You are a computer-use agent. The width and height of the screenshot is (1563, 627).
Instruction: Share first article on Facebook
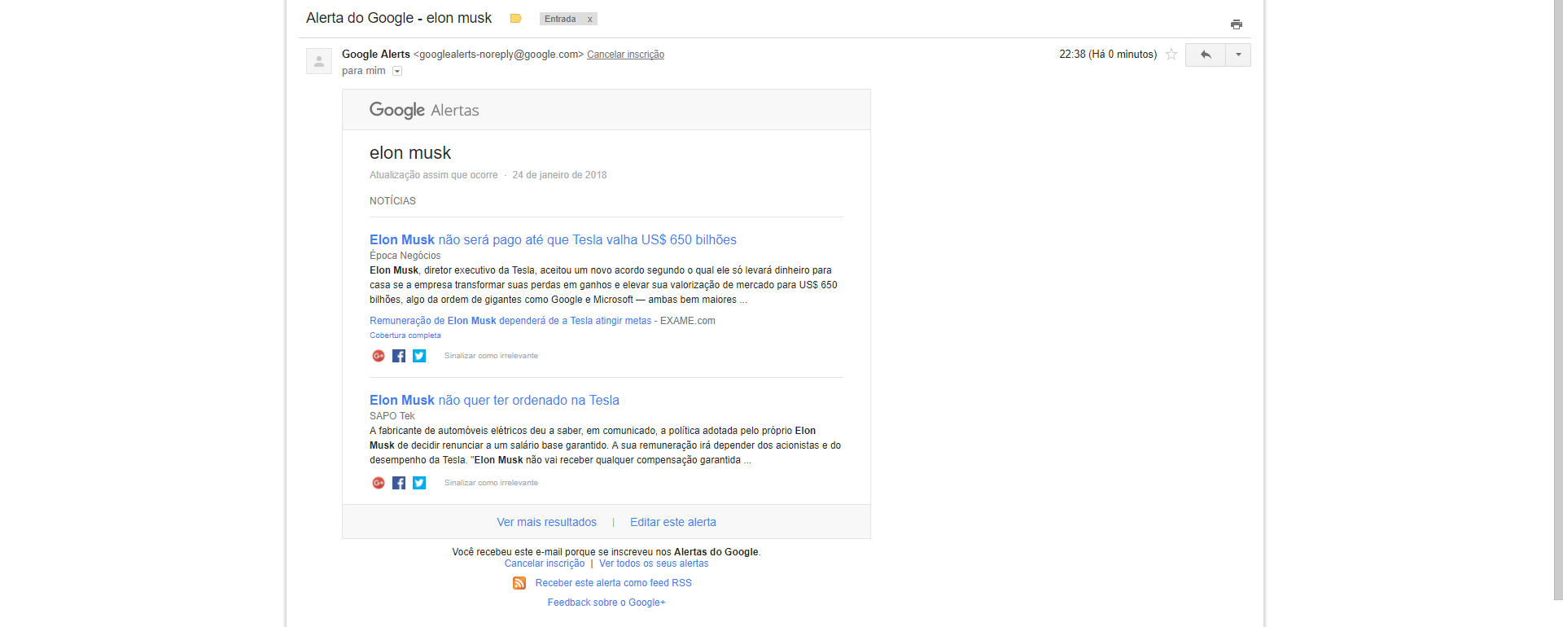[x=399, y=356]
